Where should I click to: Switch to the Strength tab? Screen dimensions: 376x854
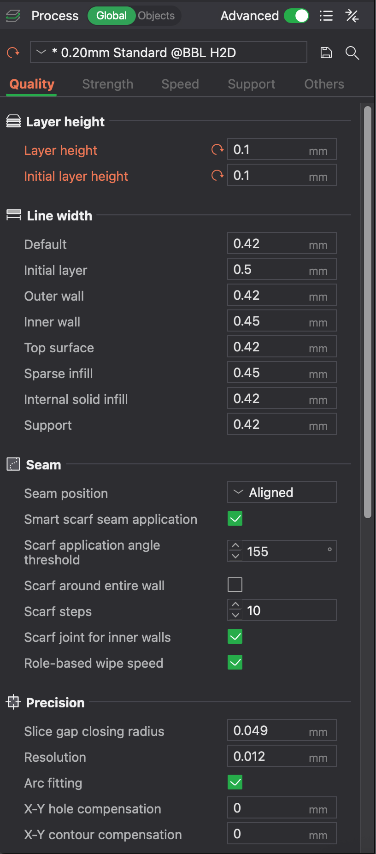pos(108,84)
